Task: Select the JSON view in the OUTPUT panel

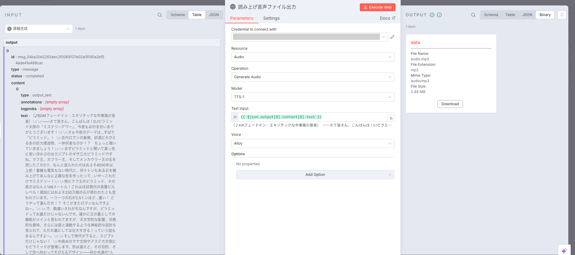Action: pos(527,15)
